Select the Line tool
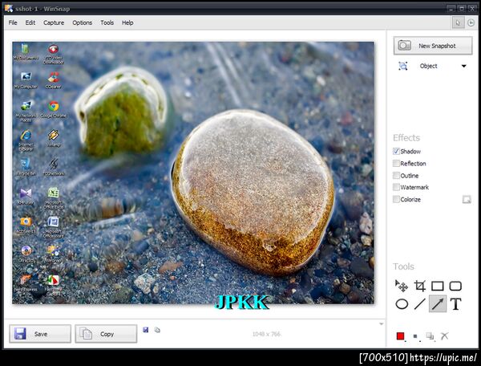The height and width of the screenshot is (366, 481). pyautogui.click(x=419, y=304)
